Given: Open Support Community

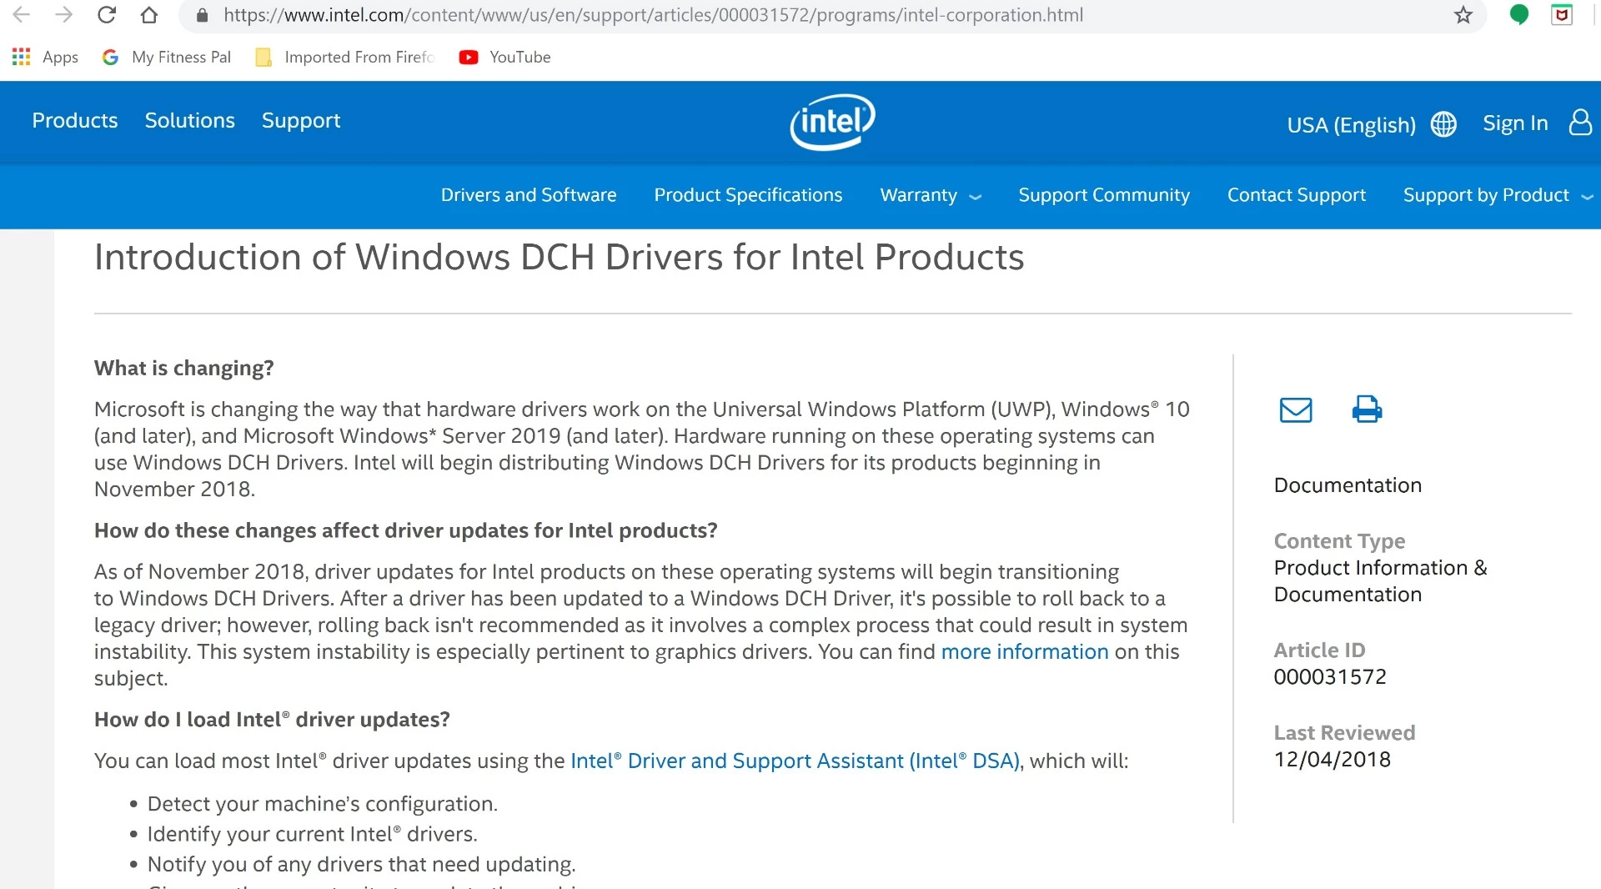Looking at the screenshot, I should (x=1104, y=195).
